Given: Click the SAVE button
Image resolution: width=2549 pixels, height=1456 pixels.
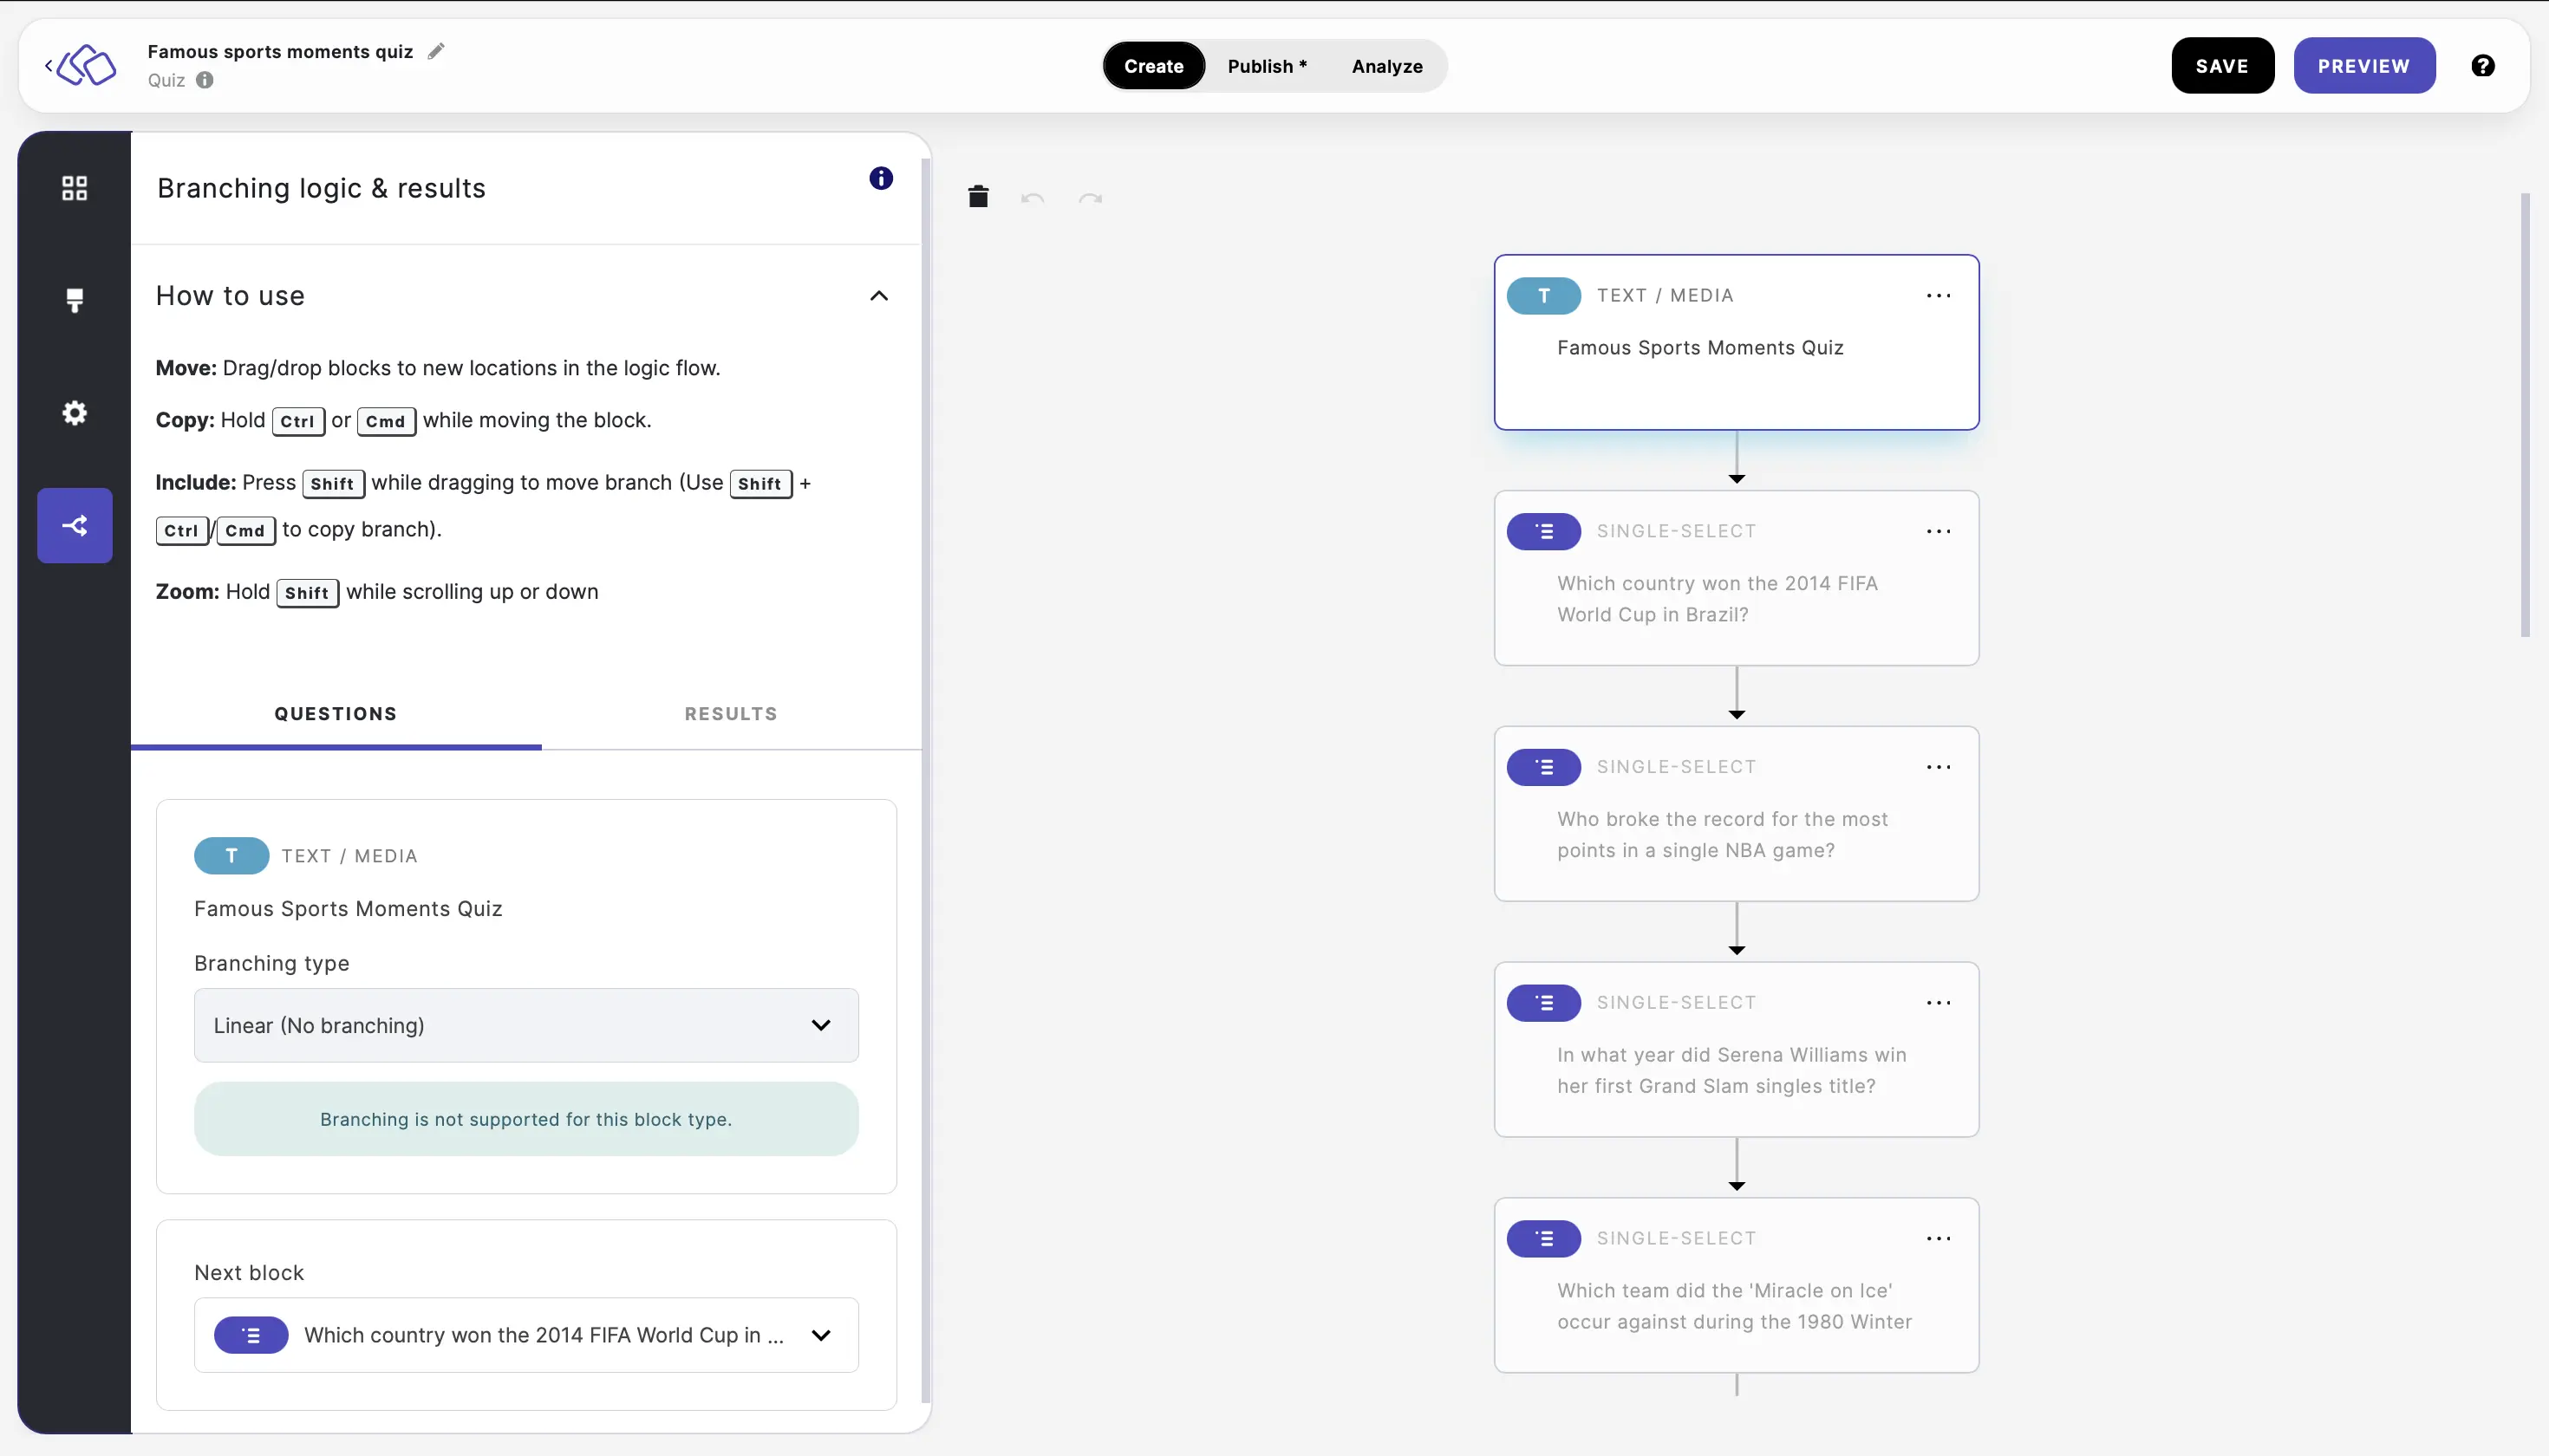Looking at the screenshot, I should click(x=2222, y=66).
